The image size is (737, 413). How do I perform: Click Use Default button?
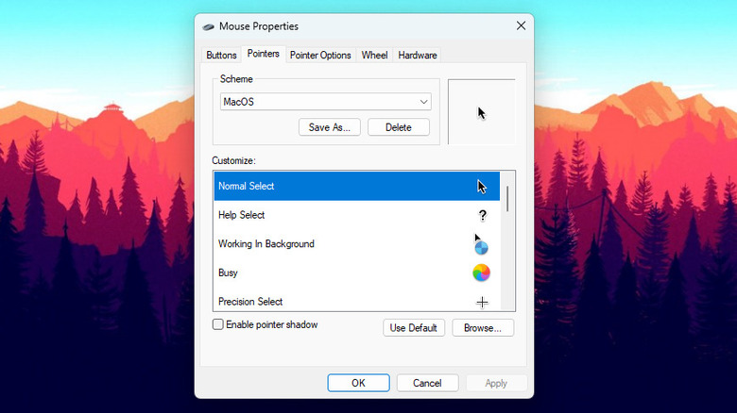click(414, 327)
